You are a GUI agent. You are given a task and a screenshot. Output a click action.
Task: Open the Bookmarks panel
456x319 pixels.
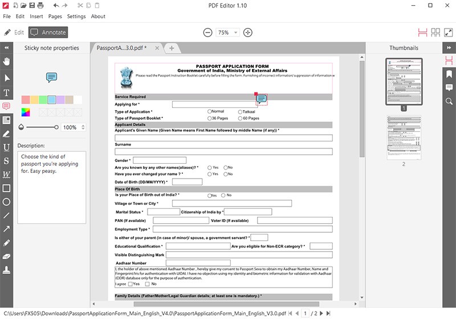449,74
